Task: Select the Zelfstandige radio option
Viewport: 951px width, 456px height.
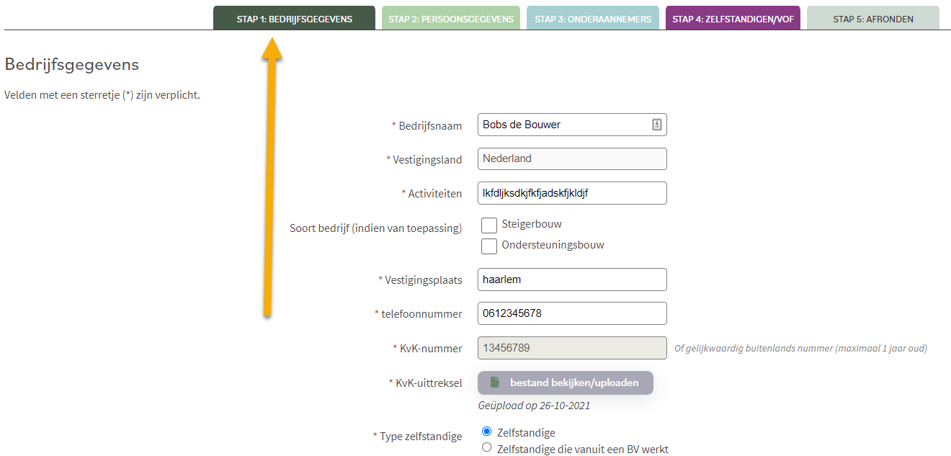Action: coord(487,432)
